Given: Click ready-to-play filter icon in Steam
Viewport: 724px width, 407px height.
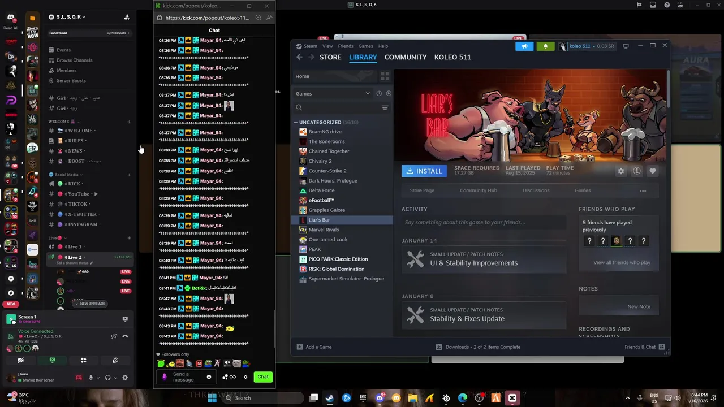Looking at the screenshot, I should click(388, 93).
